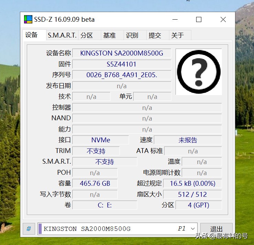Click the POH n/a field
The height and width of the screenshot is (245, 254).
95,173
